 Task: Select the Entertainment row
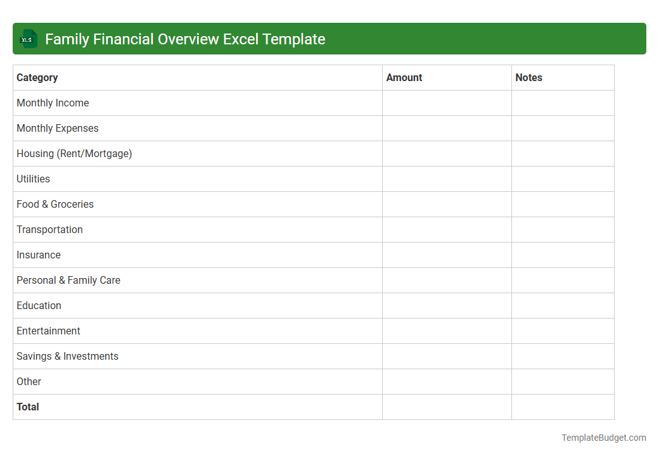click(x=48, y=331)
